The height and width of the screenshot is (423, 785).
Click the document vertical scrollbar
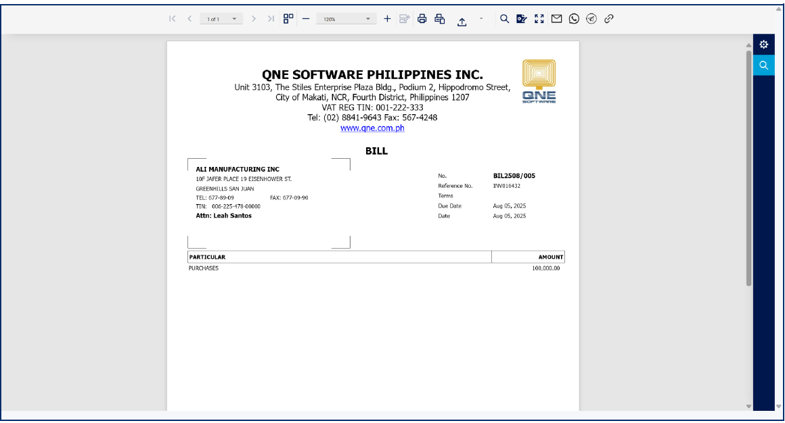coord(748,168)
